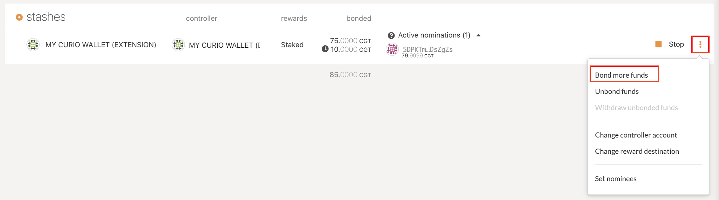Screen dimensions: 719x200
Task: Click the unbonding clock icon
Action: 325,49
